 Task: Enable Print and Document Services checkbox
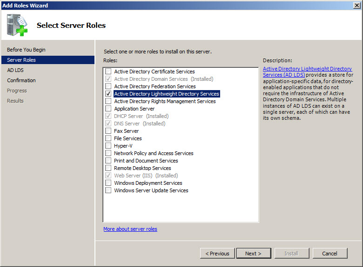click(108, 161)
